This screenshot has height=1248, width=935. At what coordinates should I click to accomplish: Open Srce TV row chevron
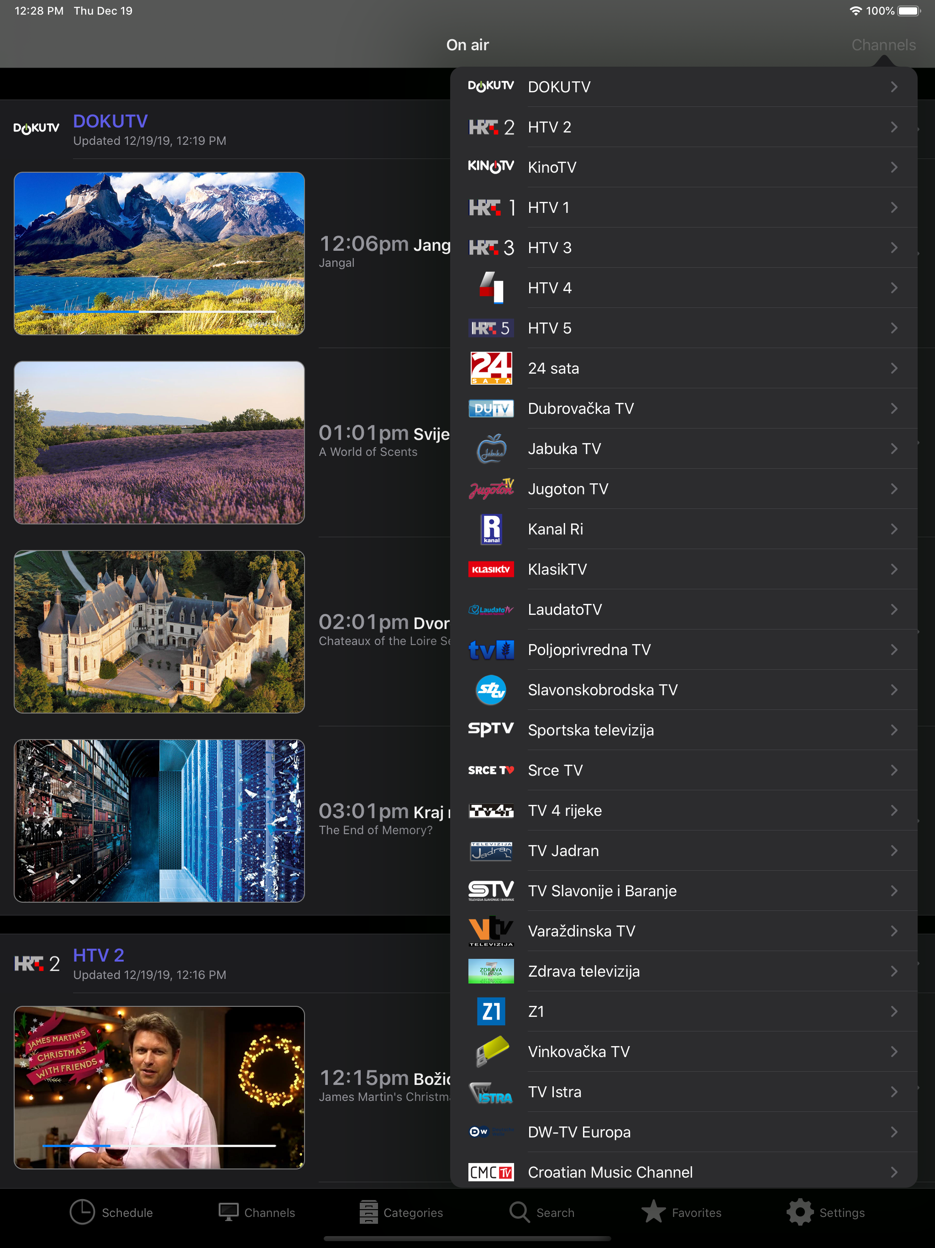point(894,770)
